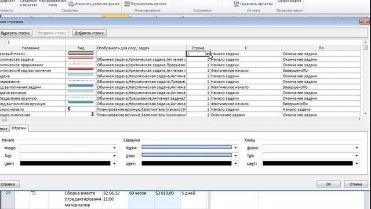Click the Вид column header
371x209 pixels.
point(81,48)
